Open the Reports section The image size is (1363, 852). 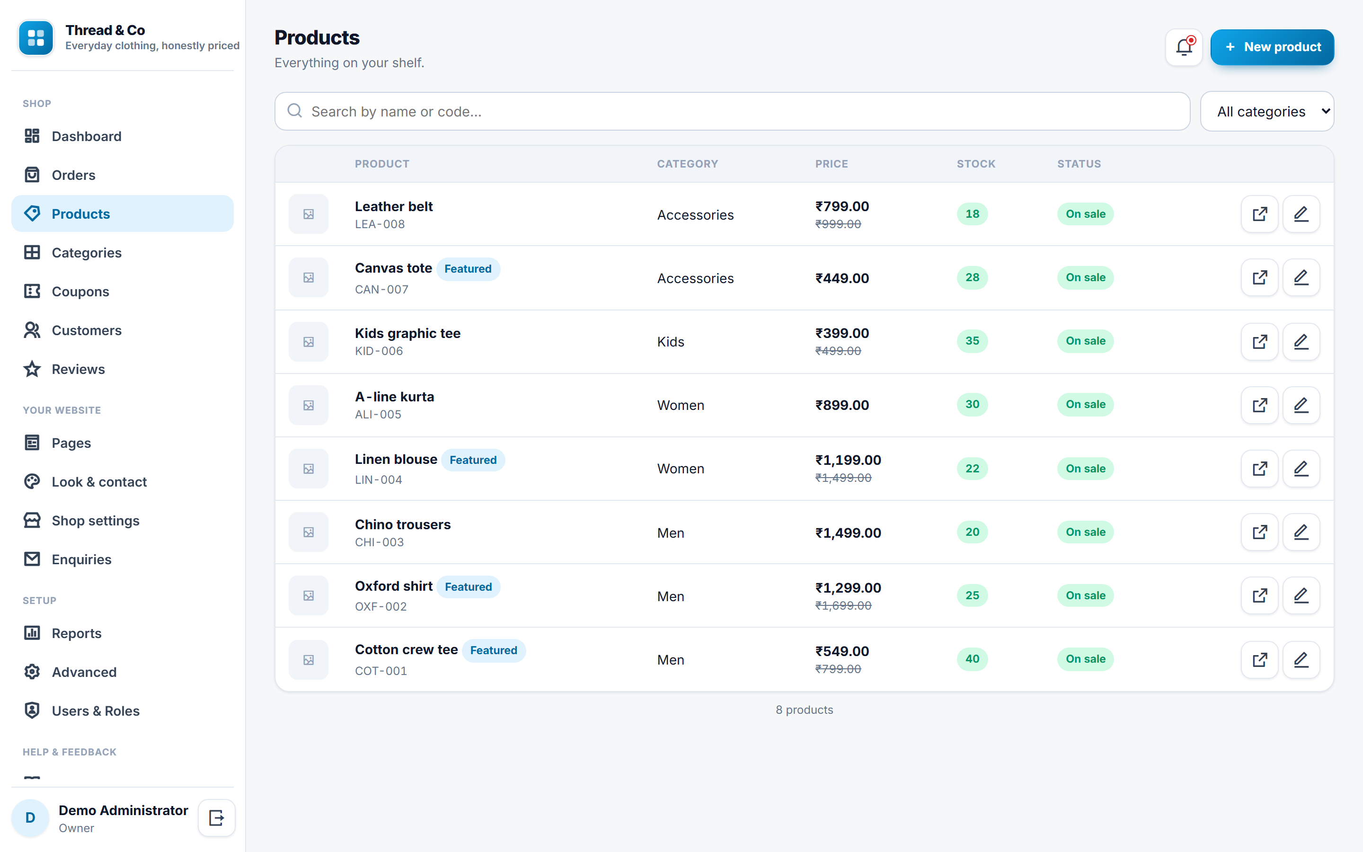coord(122,633)
